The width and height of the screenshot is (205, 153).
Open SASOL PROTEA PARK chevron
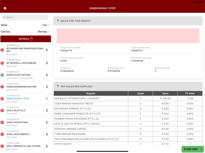[x=47, y=122]
